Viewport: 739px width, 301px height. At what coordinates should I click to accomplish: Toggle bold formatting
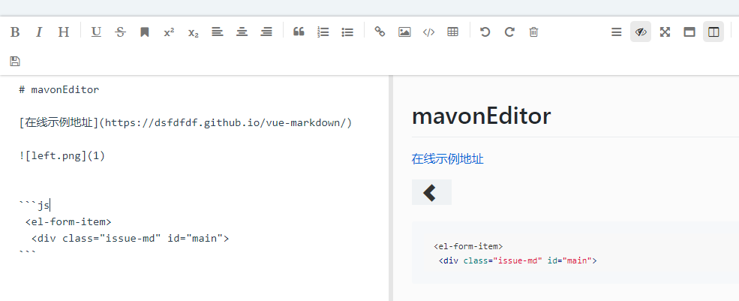[15, 32]
